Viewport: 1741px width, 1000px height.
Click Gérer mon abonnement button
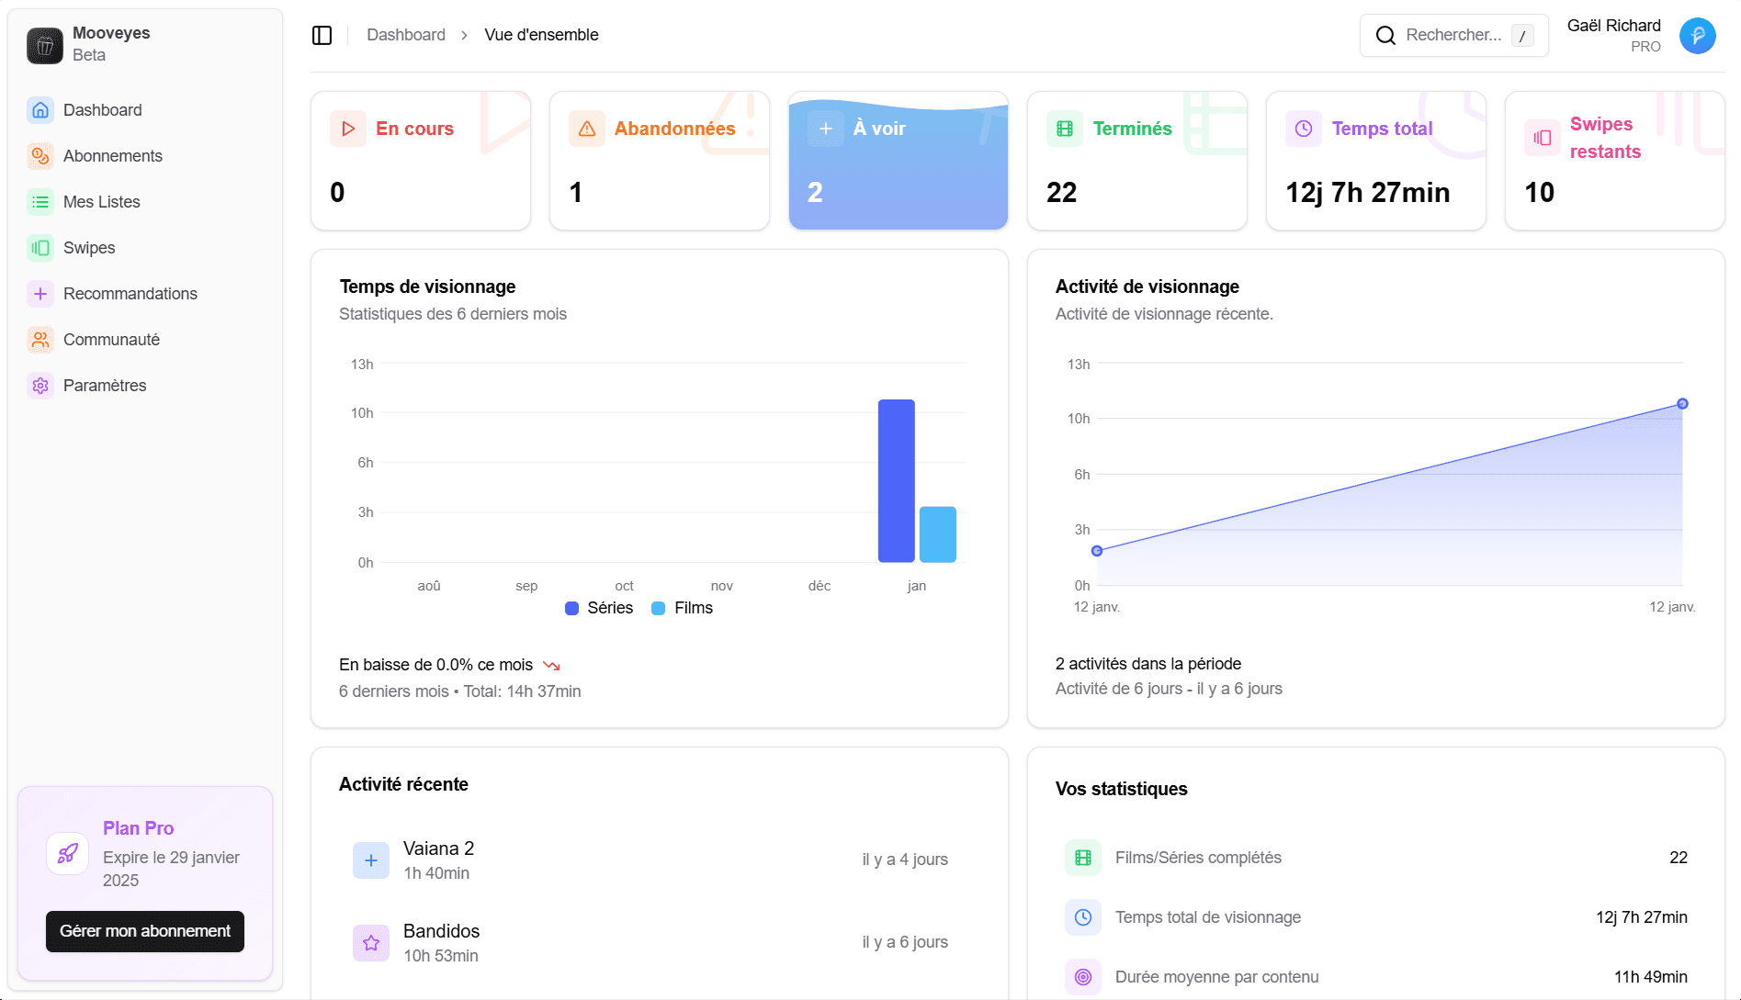(x=145, y=931)
